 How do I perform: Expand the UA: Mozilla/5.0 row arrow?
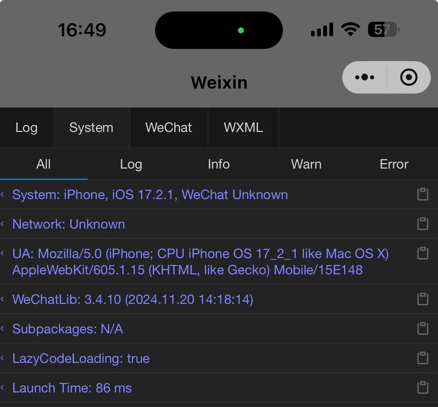click(3, 253)
